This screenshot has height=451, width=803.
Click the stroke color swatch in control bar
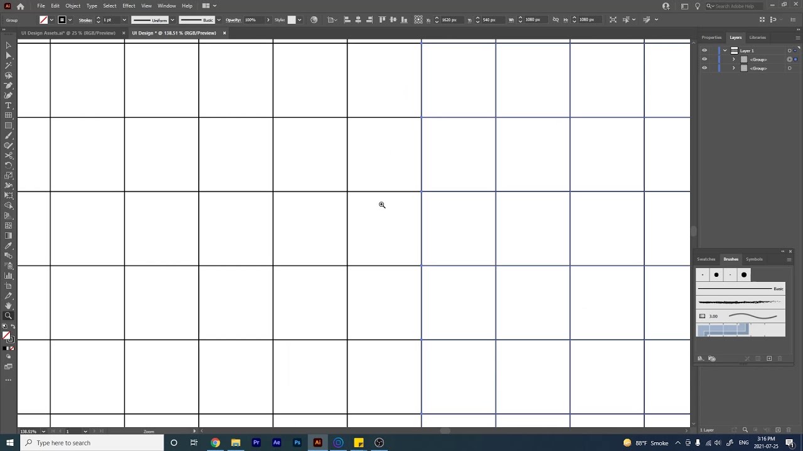click(61, 20)
